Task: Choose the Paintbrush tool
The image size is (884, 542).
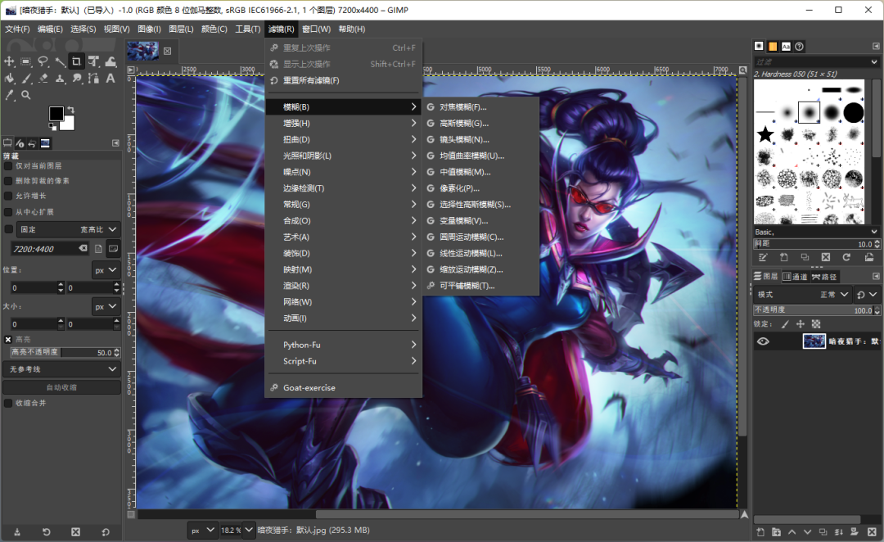Action: coord(26,79)
